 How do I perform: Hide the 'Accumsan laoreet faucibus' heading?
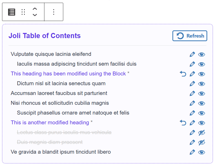[x=202, y=93]
